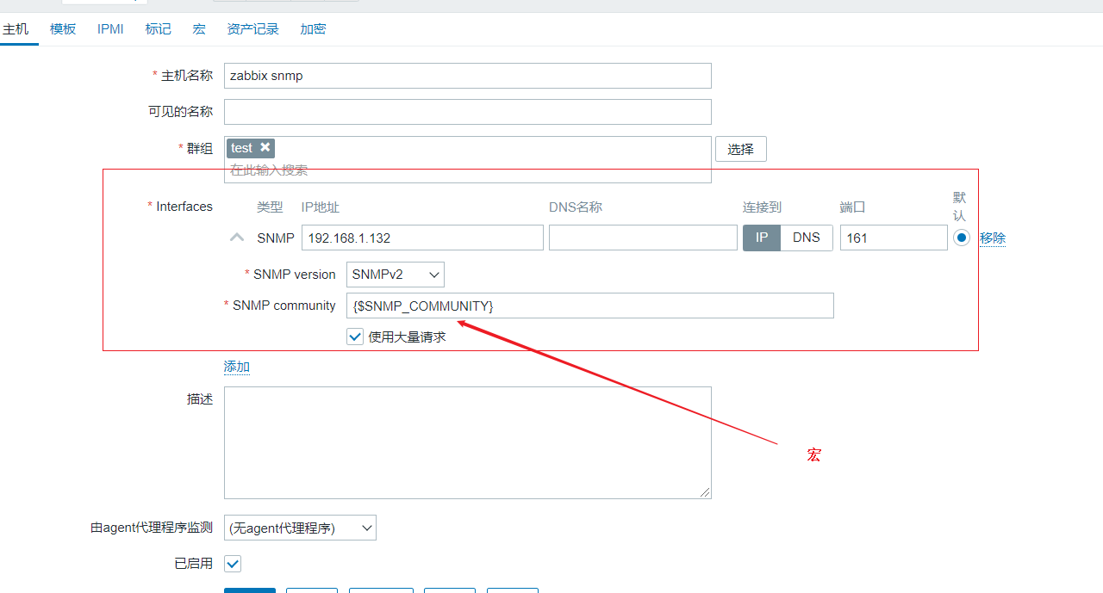1103x593 pixels.
Task: Open the 宏 tab
Action: [199, 29]
